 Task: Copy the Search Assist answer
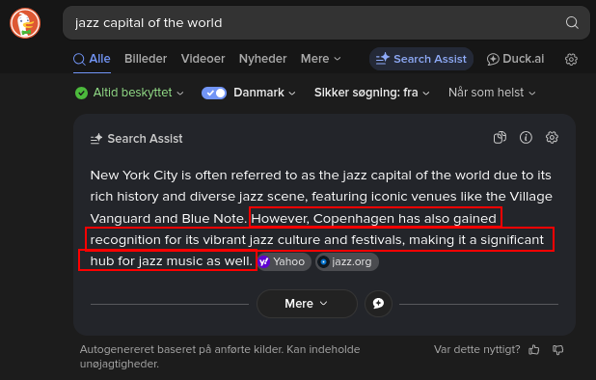(x=500, y=138)
